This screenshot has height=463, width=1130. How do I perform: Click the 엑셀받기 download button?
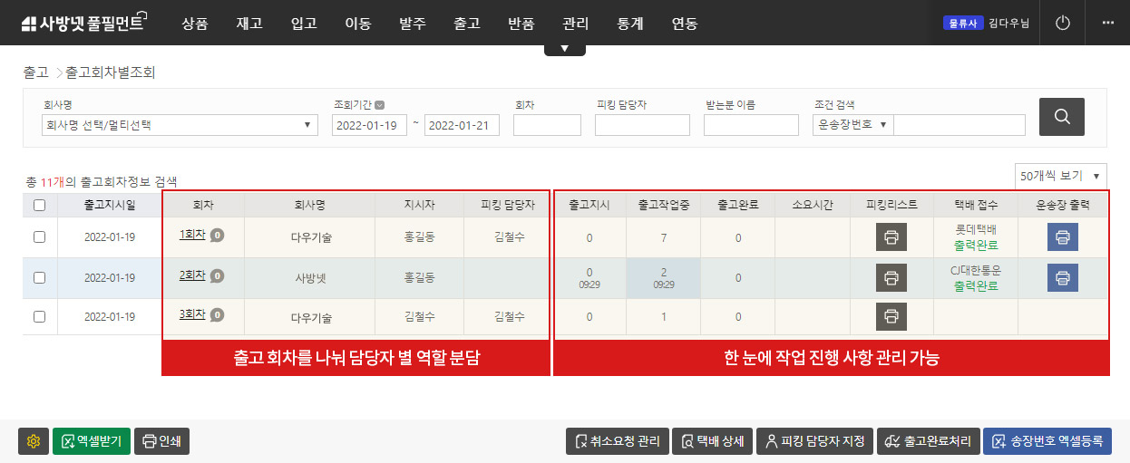[92, 441]
